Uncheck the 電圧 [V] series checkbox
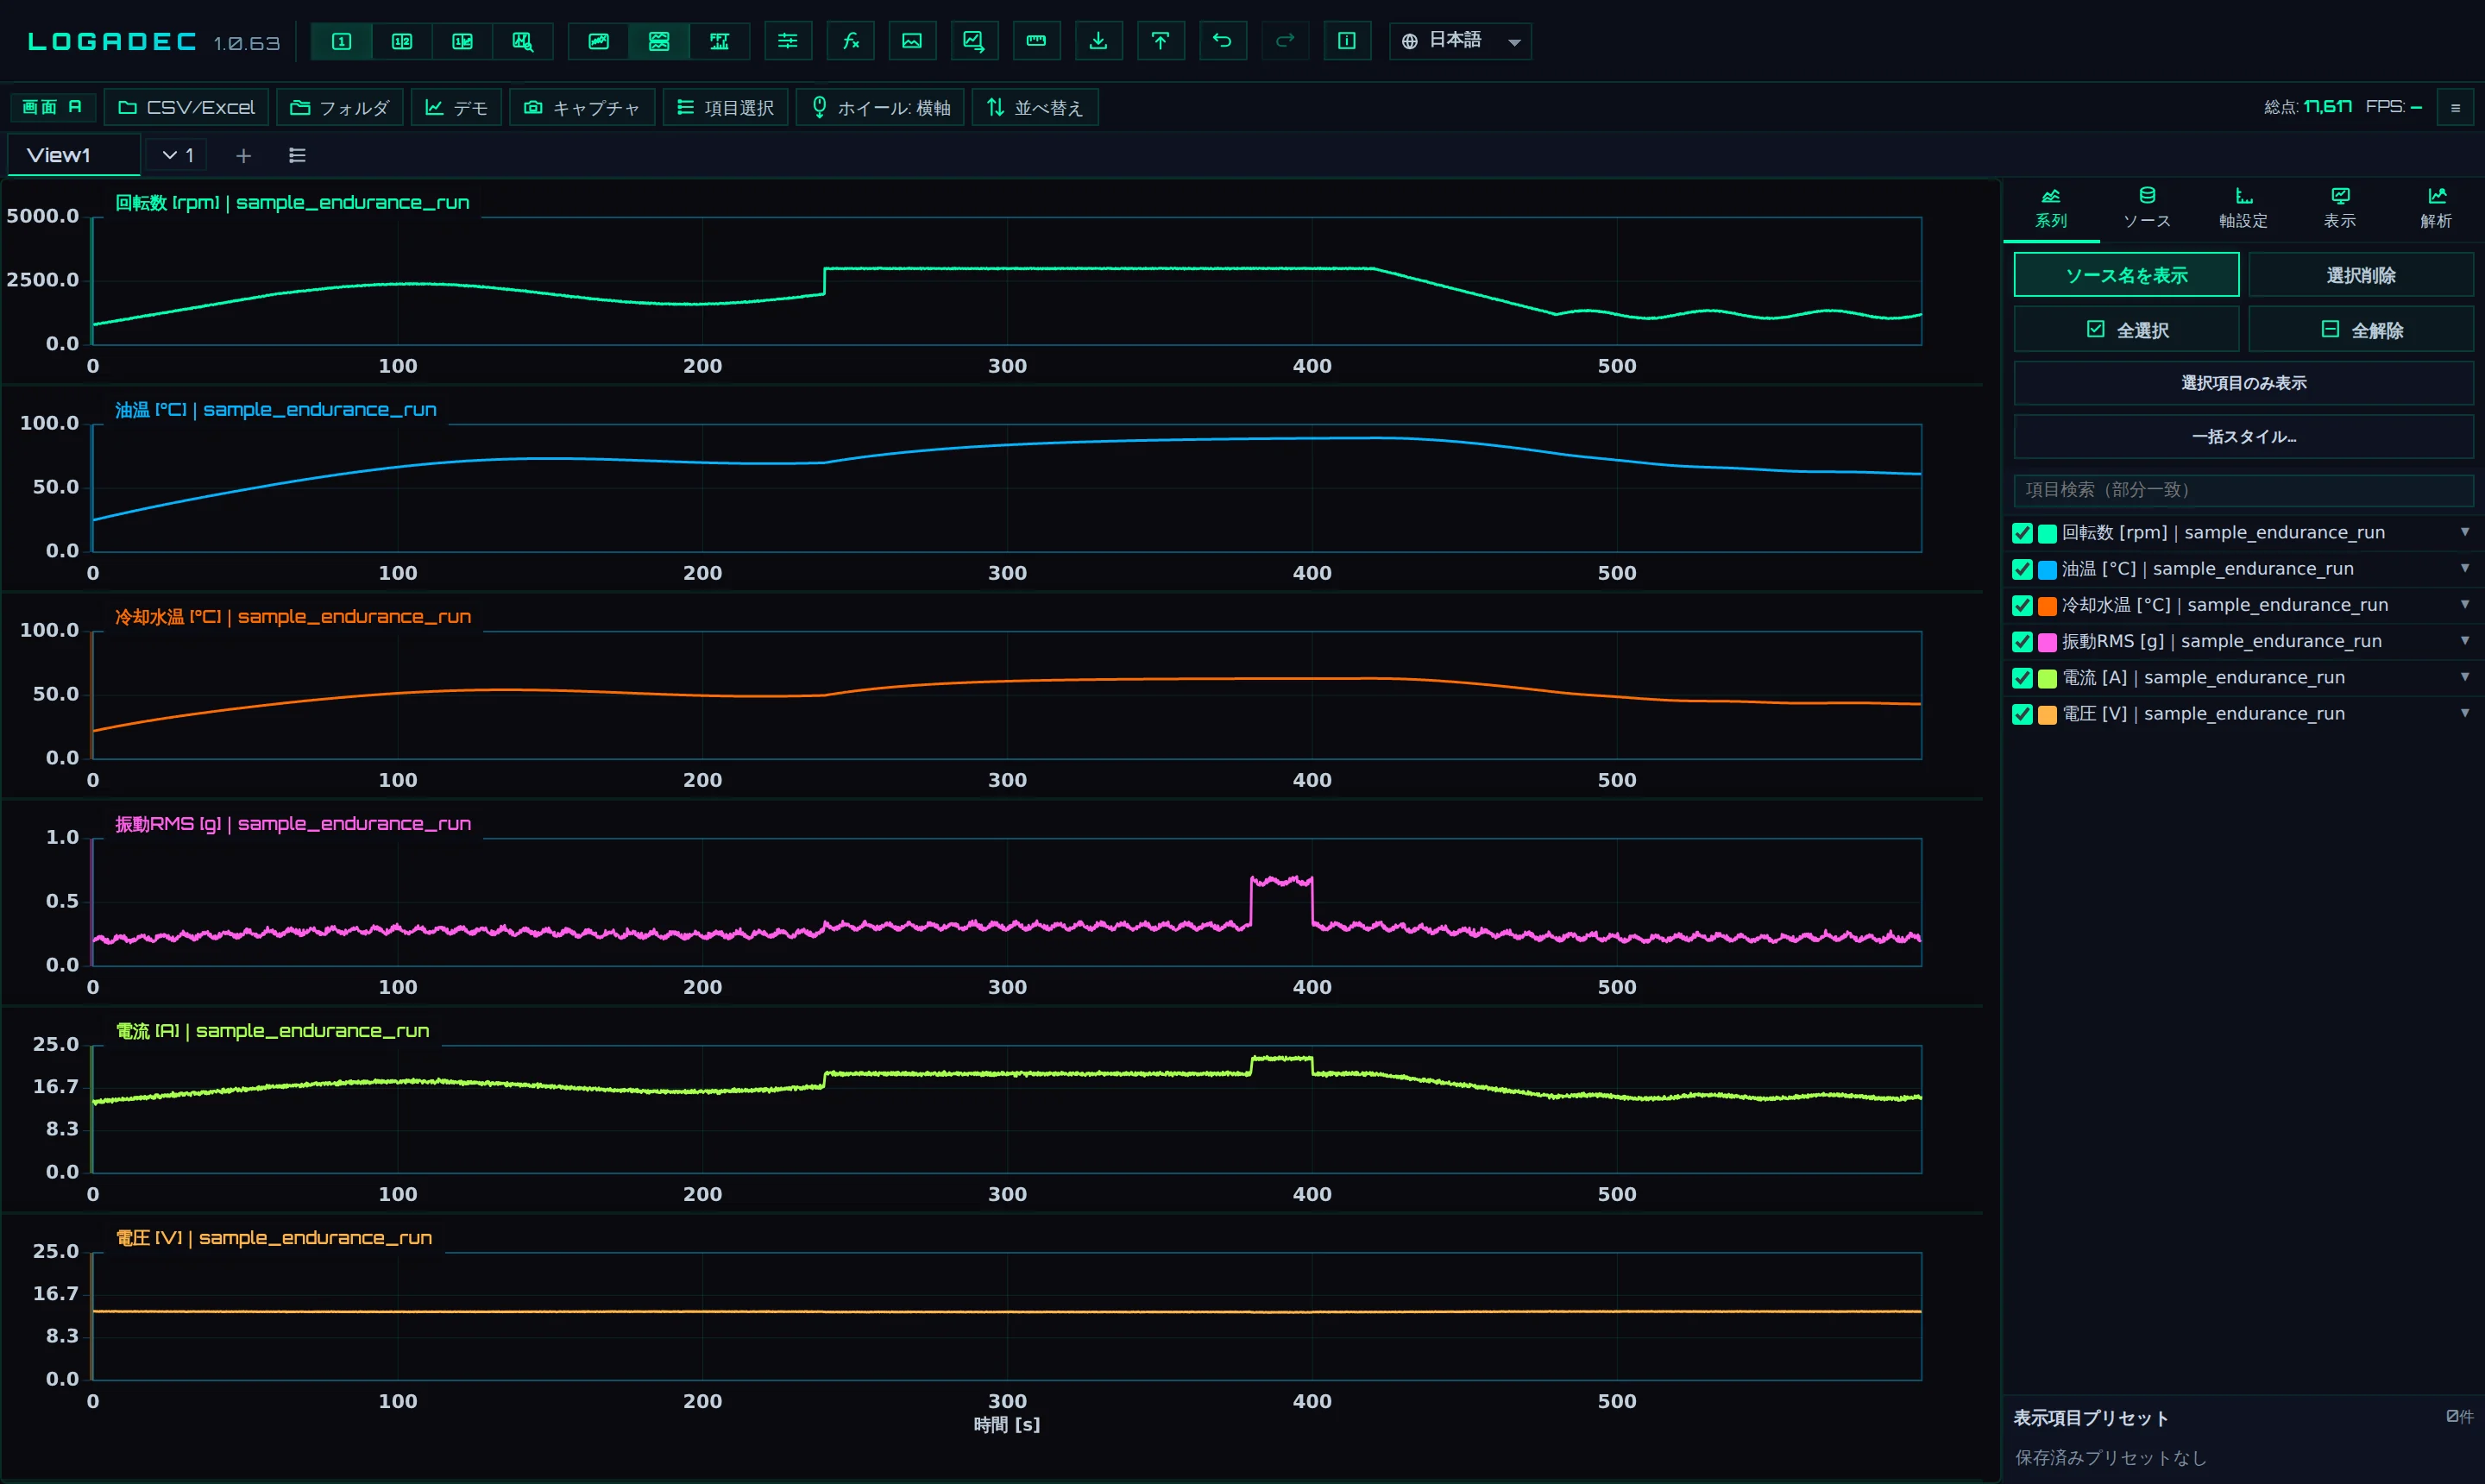2485x1484 pixels. 2022,714
